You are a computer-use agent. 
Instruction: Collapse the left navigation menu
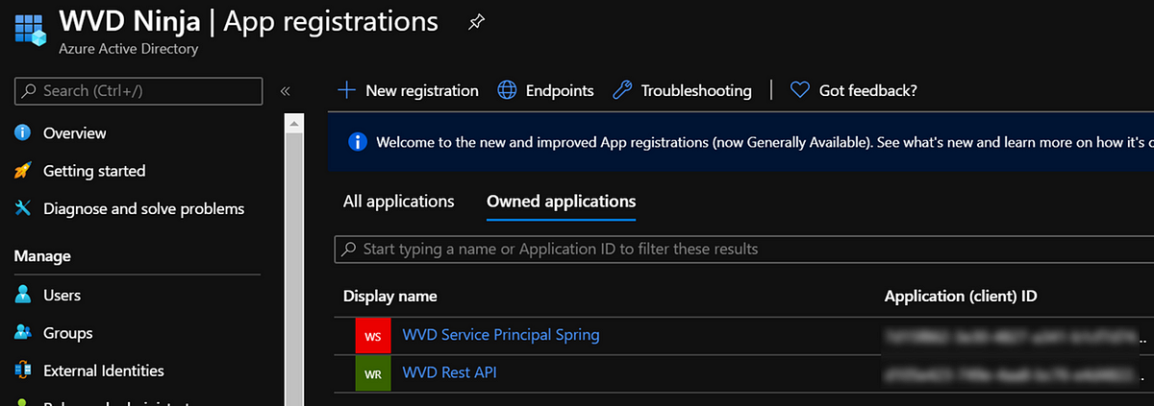[x=286, y=91]
